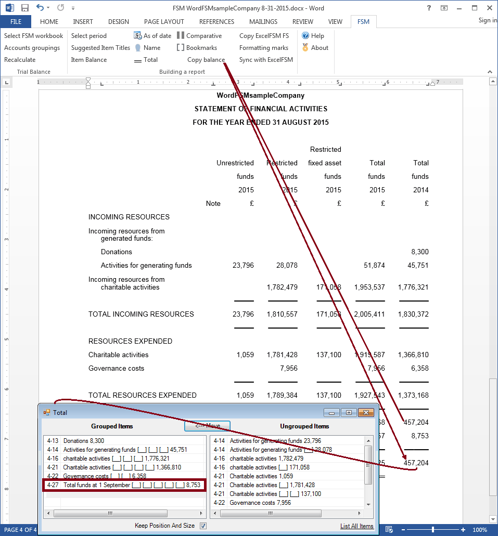Screen dimensions: 498x536
Task: Click Copy balance
Action: point(206,60)
